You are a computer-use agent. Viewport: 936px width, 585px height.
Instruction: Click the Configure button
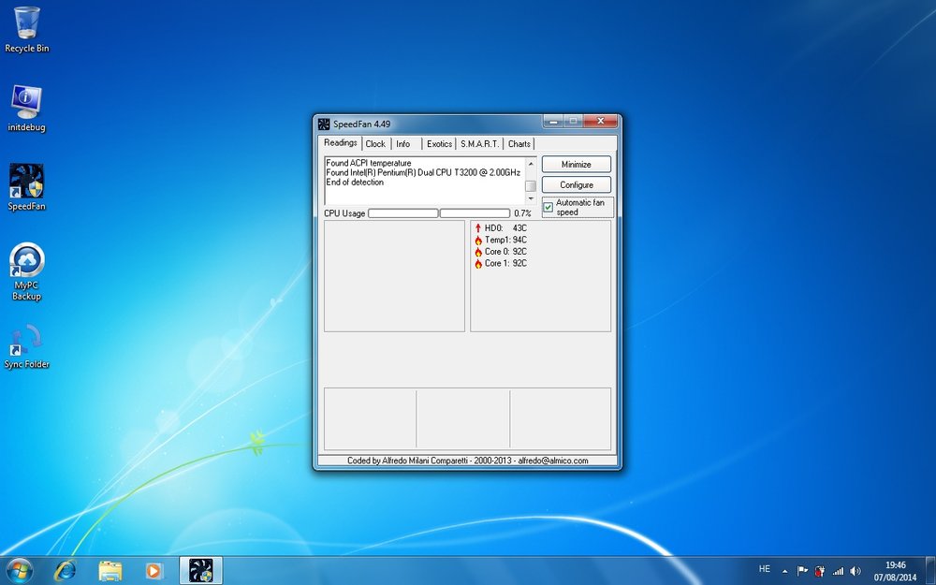(x=576, y=184)
